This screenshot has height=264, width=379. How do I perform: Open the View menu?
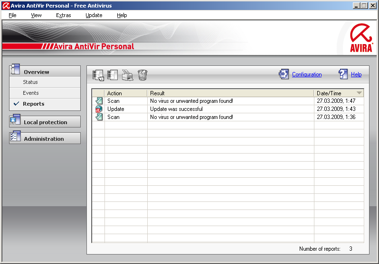pos(36,15)
